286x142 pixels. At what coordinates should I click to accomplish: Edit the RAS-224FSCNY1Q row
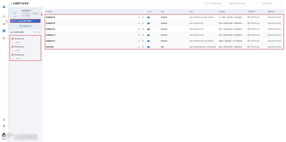pyautogui.click(x=138, y=29)
